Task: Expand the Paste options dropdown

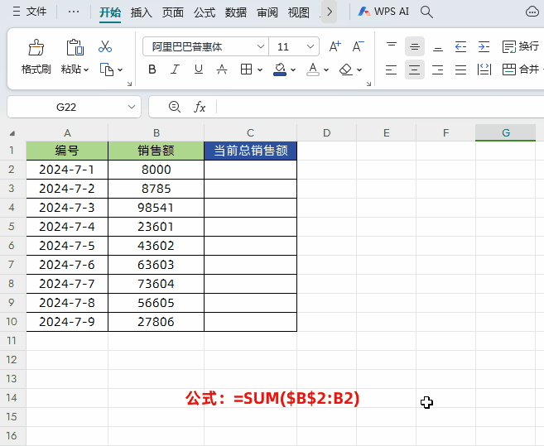Action: pos(86,70)
